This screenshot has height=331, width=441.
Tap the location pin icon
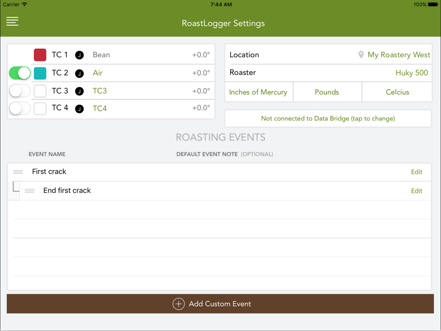(x=361, y=55)
